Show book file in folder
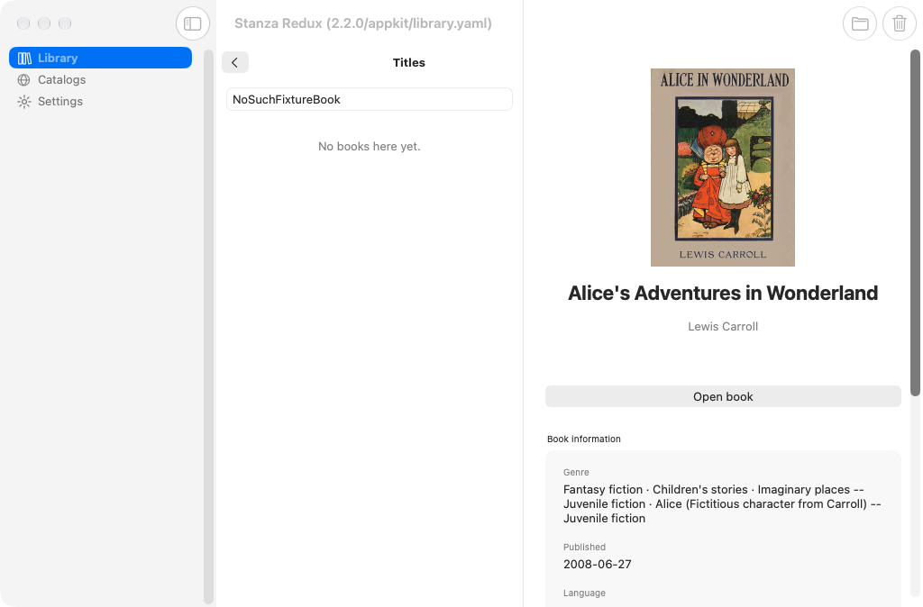 859,23
